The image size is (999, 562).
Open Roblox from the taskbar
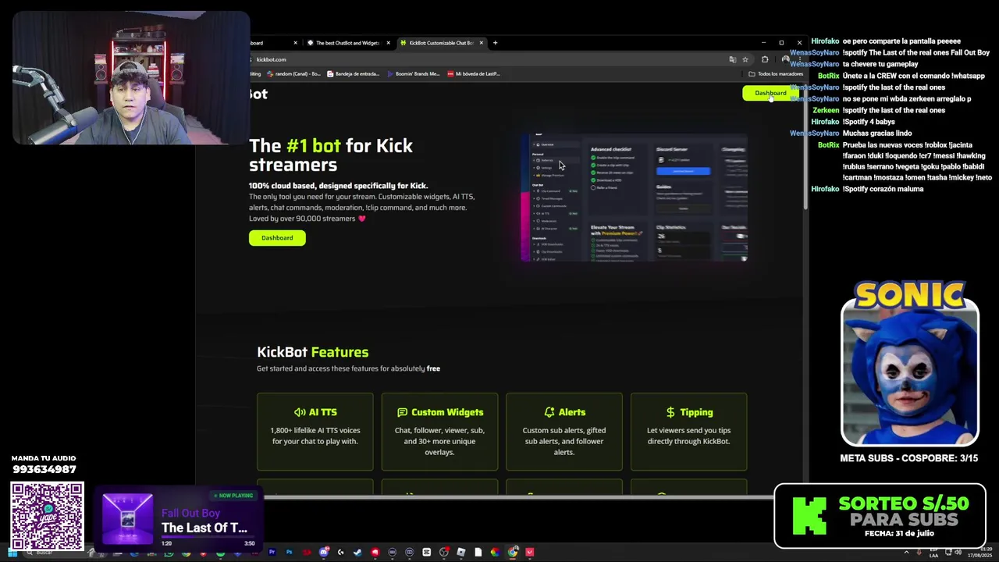460,552
